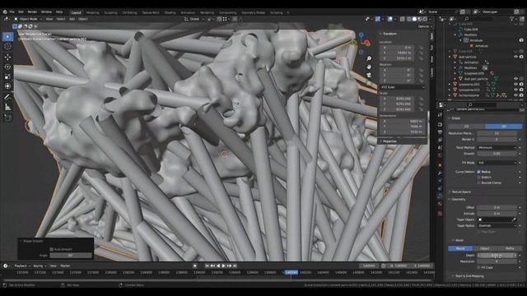Open the Add menu in the viewport header
Screen dimensions: 527x296
[72, 19]
